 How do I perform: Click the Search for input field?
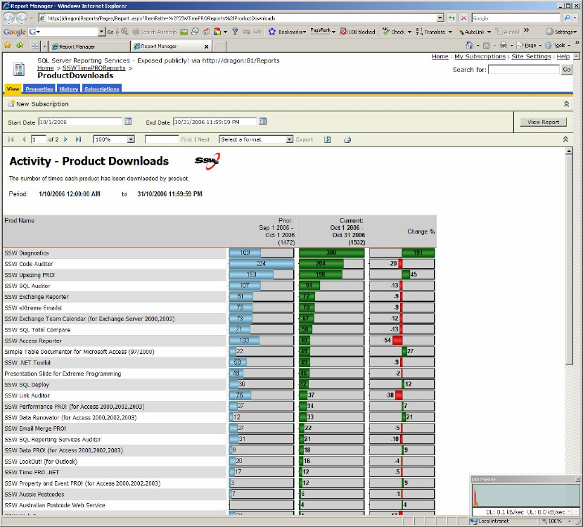tap(523, 70)
